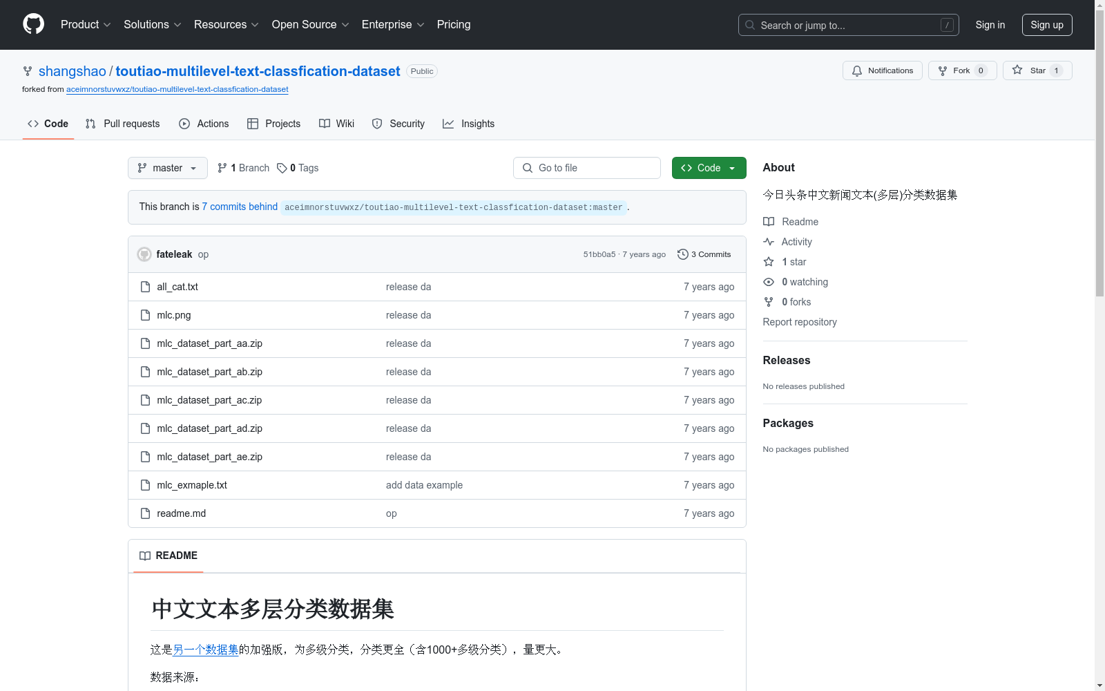This screenshot has height=691, width=1105.
Task: Click the fork icon beside 0 forks
Action: pos(769,302)
